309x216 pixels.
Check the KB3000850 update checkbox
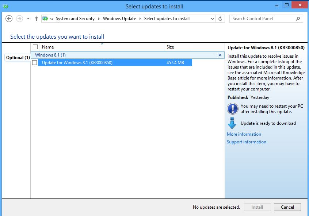coord(34,63)
